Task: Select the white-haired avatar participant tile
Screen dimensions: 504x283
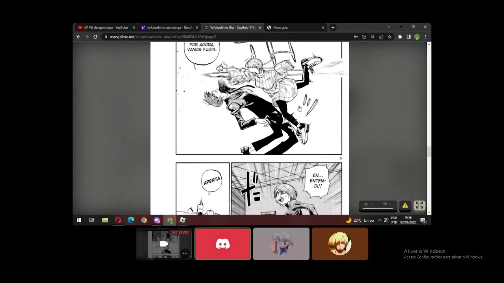Action: (281, 244)
